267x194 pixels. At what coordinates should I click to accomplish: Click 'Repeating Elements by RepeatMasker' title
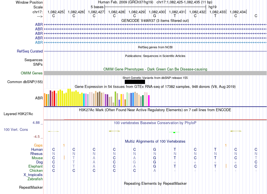click(x=155, y=183)
